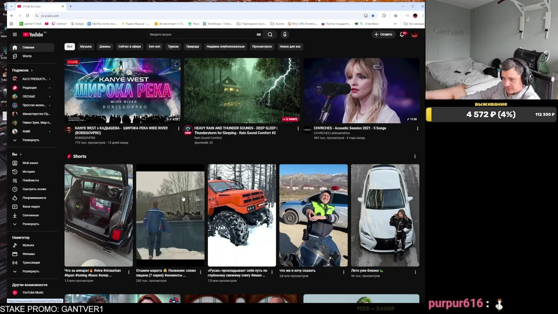Open Трансляции under Навигатор
This screenshot has width=558, height=314.
coord(31,263)
